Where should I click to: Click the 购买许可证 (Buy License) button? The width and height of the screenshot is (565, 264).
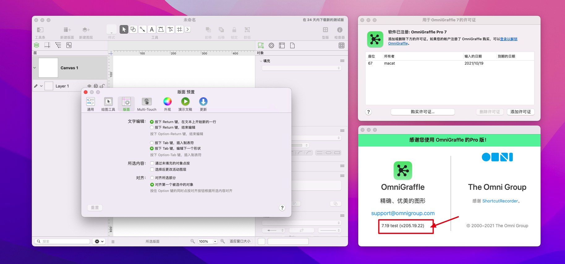pyautogui.click(x=423, y=112)
